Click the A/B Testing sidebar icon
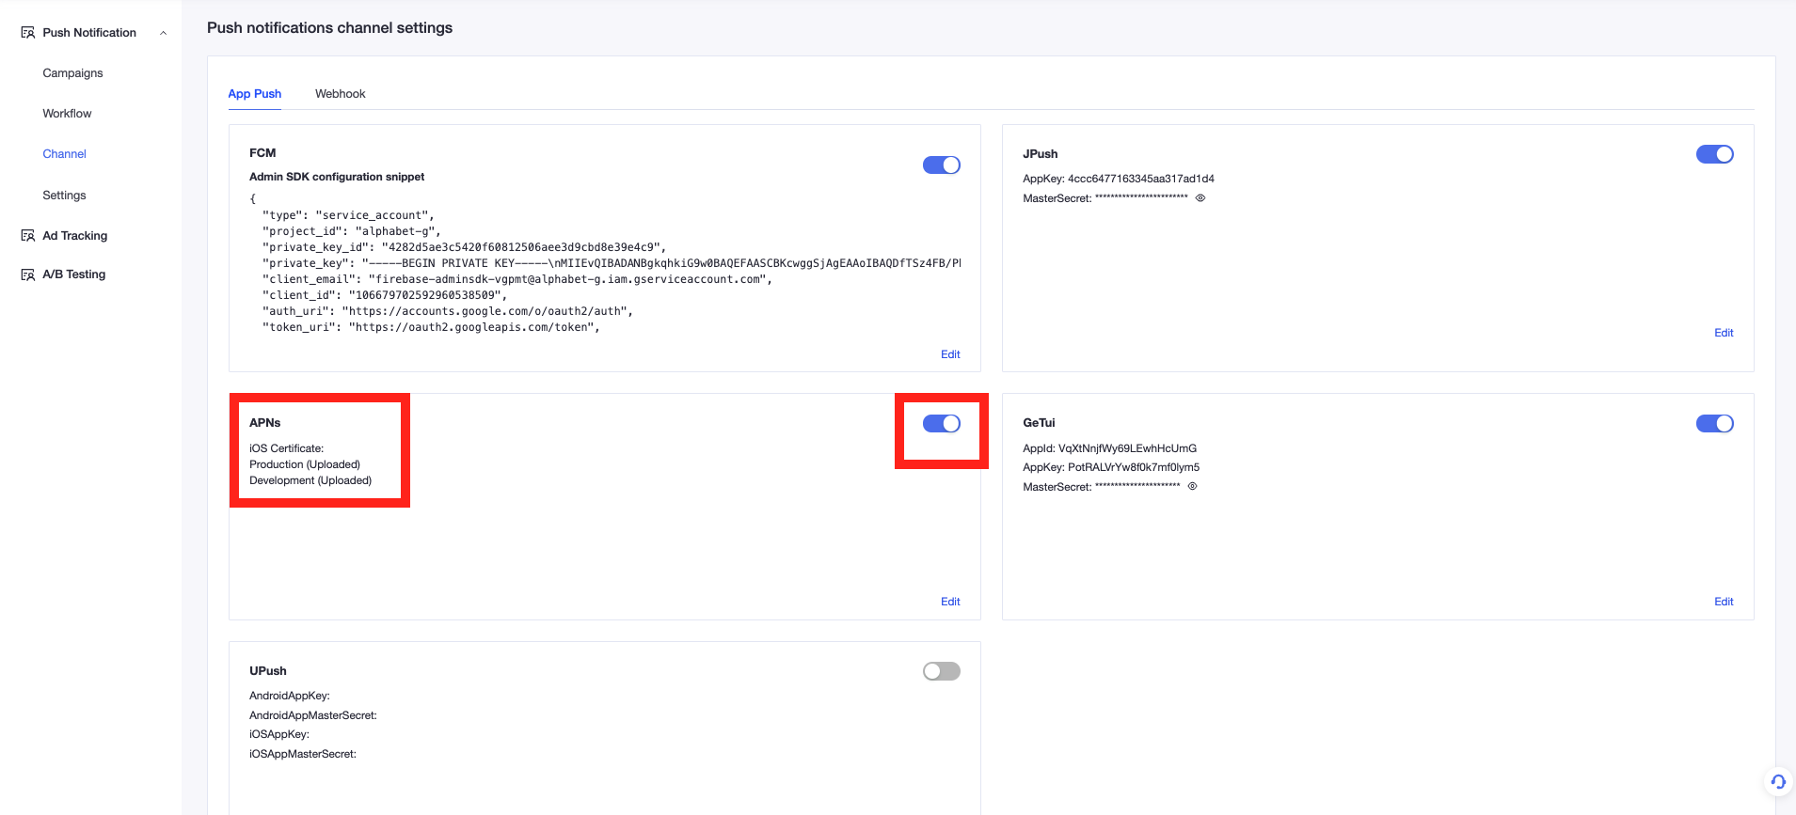Viewport: 1796px width, 815px height. (x=28, y=274)
